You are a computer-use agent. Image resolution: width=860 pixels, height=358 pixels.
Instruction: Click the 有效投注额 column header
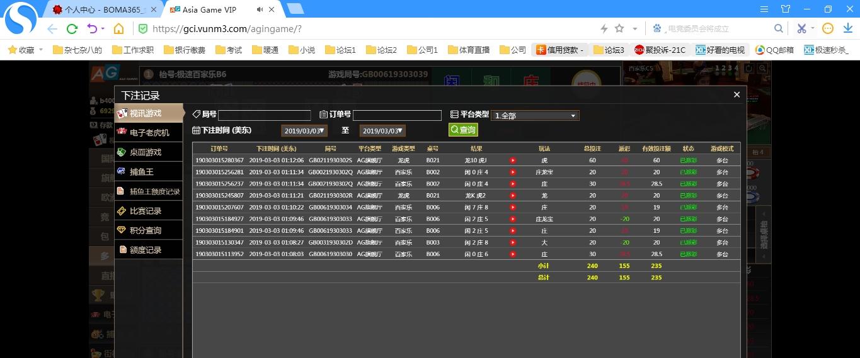656,148
